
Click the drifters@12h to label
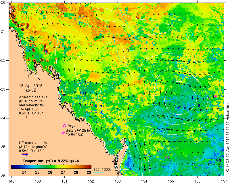click(x=78, y=131)
